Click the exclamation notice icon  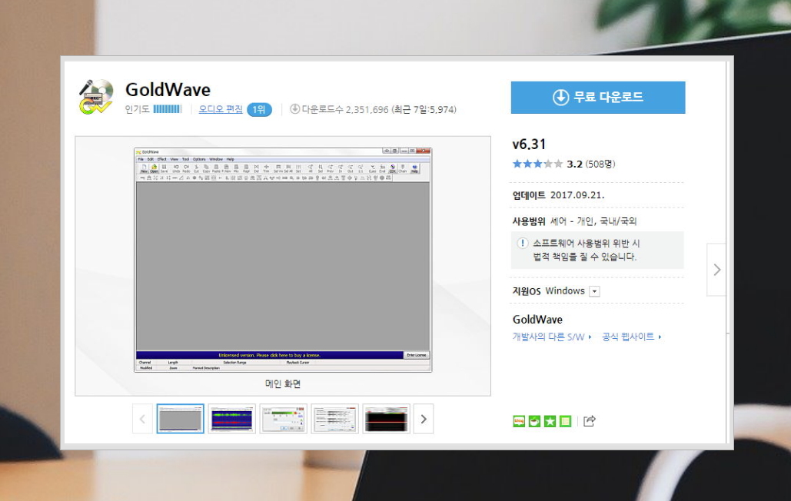523,244
